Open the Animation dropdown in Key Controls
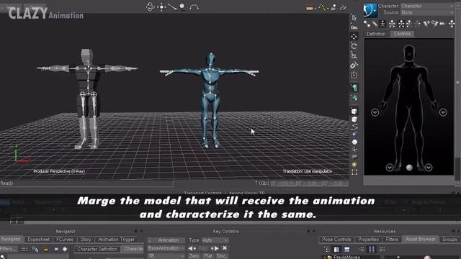461x259 pixels. click(166, 240)
